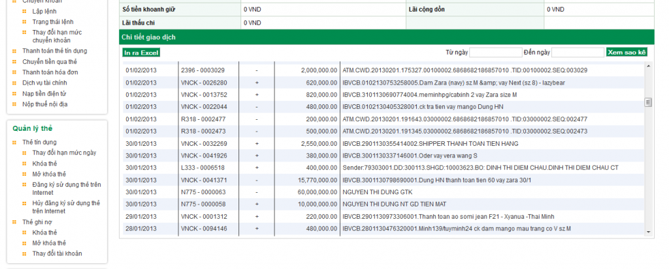Open Trạng thái lệnh in sidebar
This screenshot has height=269, width=669.
[x=53, y=22]
